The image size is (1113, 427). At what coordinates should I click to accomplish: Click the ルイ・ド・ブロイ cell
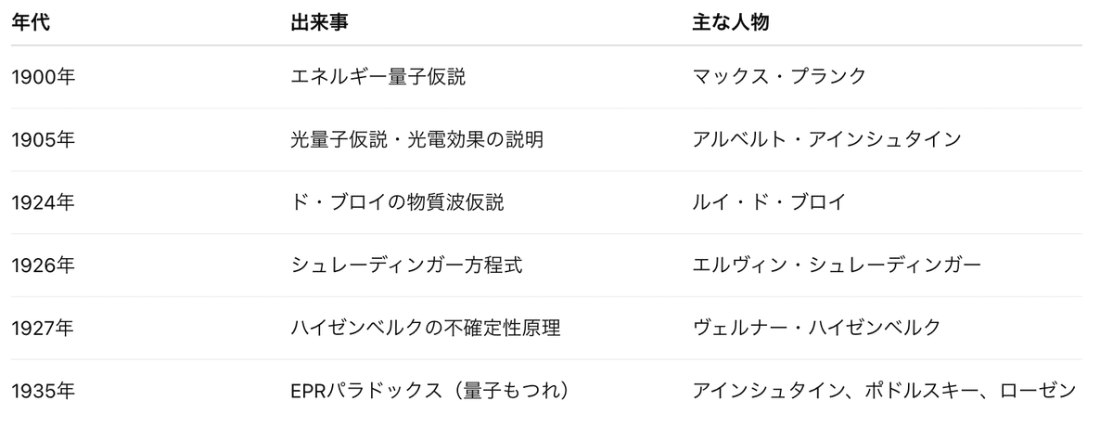[x=769, y=202]
